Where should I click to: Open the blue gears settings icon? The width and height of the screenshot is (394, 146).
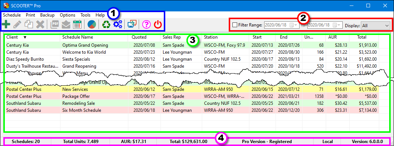click(x=118, y=25)
